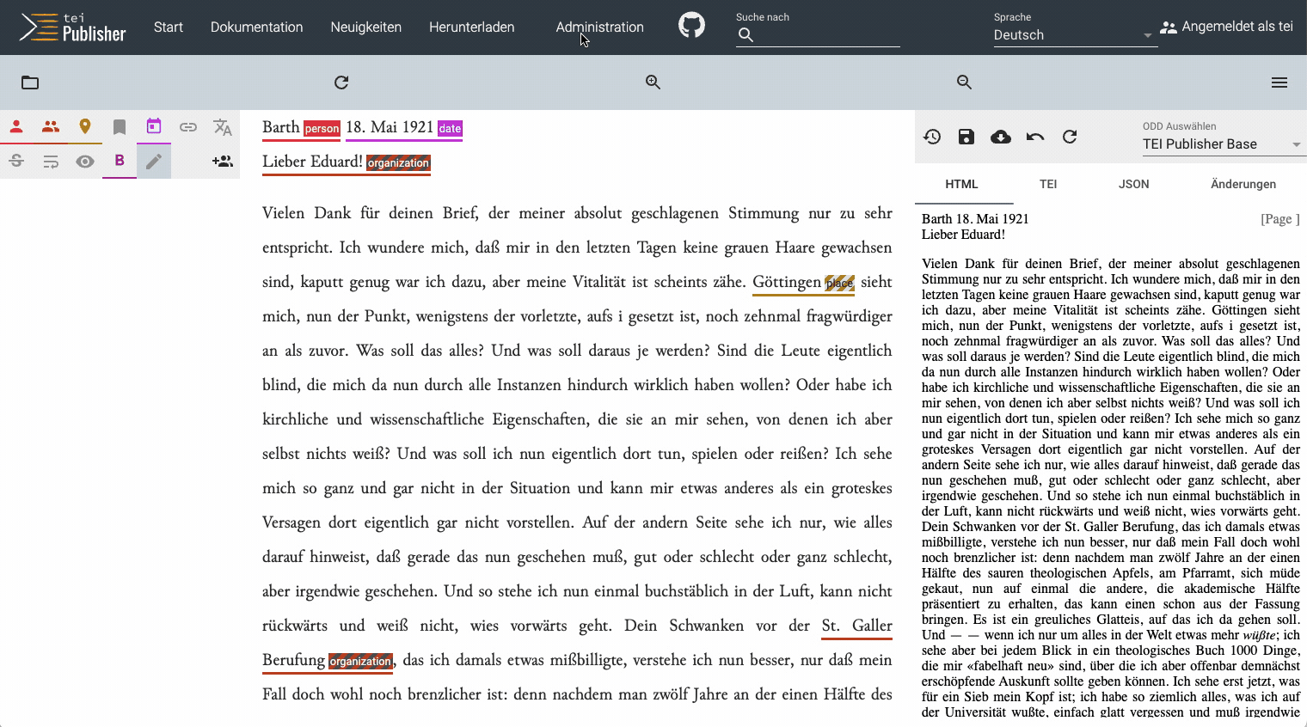Screen dimensions: 1307x727
Task: Click the Dokumentation link
Action: tap(256, 27)
